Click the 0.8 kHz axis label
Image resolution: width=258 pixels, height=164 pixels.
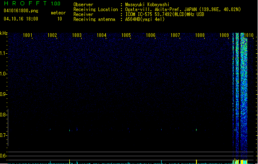(x=4, y=115)
